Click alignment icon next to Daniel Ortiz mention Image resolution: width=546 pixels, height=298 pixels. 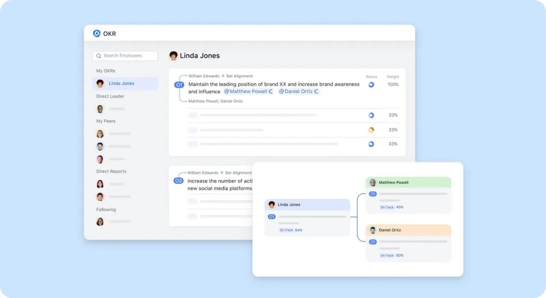[316, 91]
